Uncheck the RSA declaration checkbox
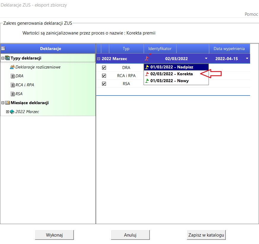Image resolution: width=259 pixels, height=244 pixels. (104, 84)
